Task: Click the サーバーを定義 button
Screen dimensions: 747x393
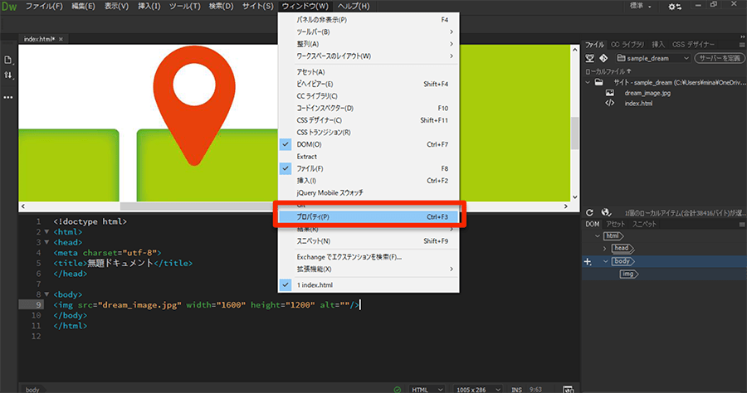Action: pos(720,58)
